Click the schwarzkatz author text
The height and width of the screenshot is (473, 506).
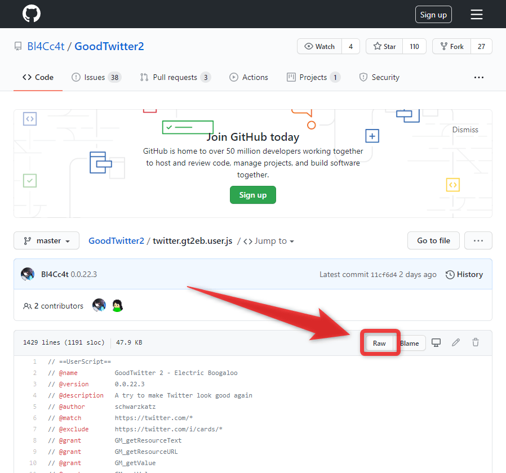135,407
